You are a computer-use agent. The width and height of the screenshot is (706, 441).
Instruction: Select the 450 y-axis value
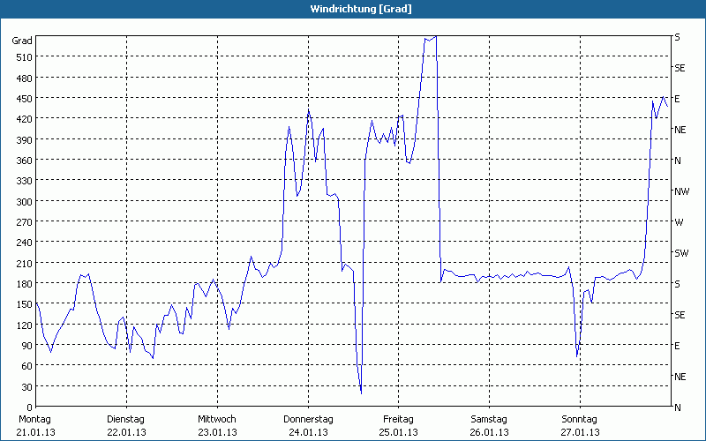click(25, 99)
